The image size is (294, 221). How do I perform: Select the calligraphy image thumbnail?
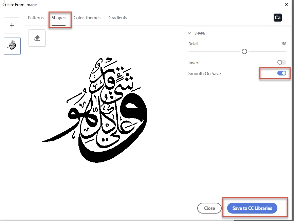[12, 46]
